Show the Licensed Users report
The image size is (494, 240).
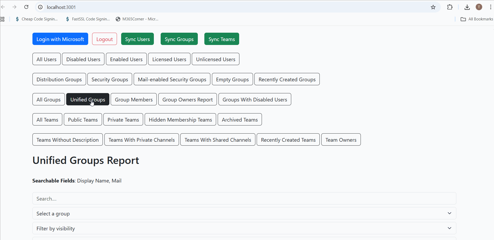(169, 59)
